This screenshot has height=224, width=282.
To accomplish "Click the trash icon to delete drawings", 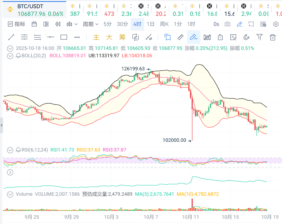I will [x=272, y=37].
